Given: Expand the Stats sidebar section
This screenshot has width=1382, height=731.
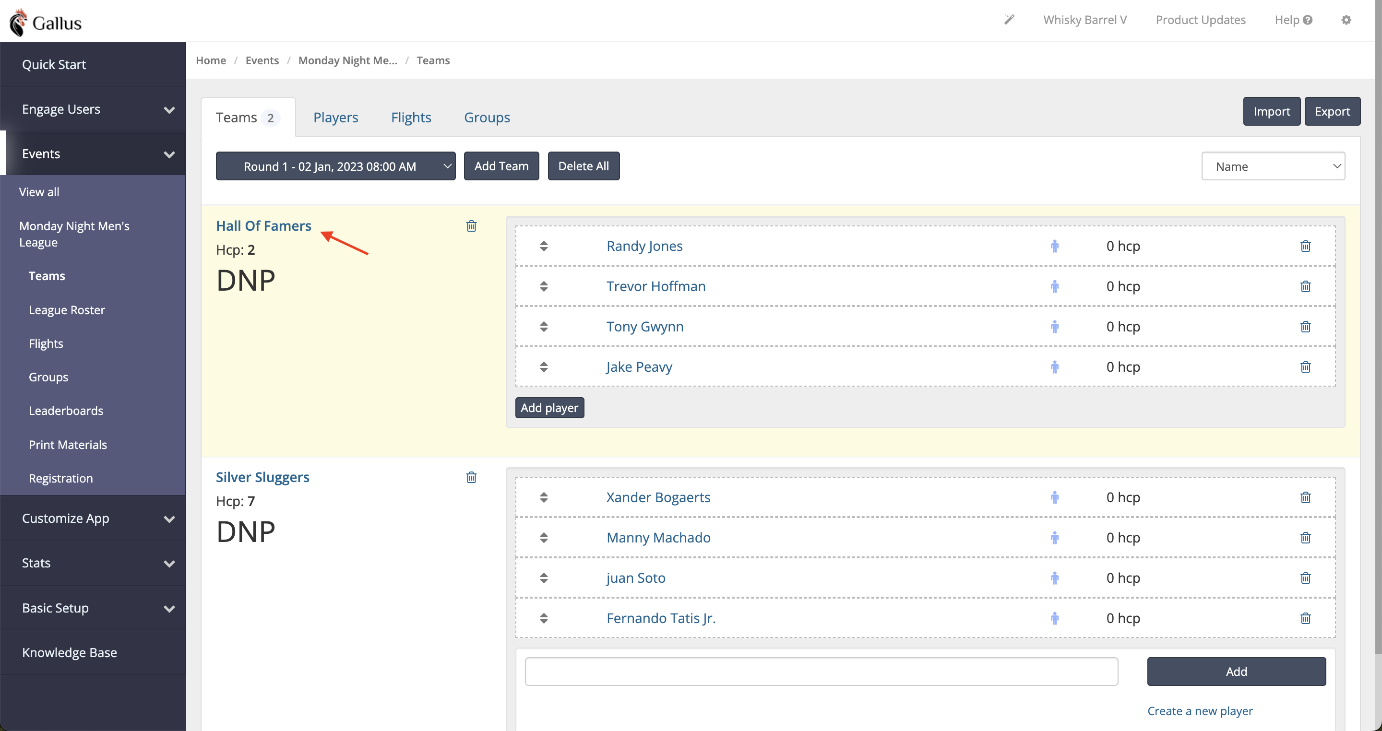Looking at the screenshot, I should point(94,563).
